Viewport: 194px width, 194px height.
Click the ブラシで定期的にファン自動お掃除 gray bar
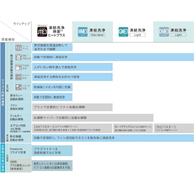(72, 107)
